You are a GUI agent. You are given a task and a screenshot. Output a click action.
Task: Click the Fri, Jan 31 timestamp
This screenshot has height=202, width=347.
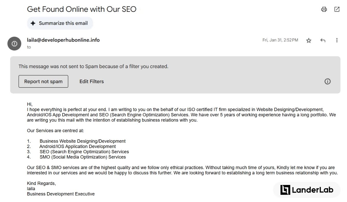280,40
